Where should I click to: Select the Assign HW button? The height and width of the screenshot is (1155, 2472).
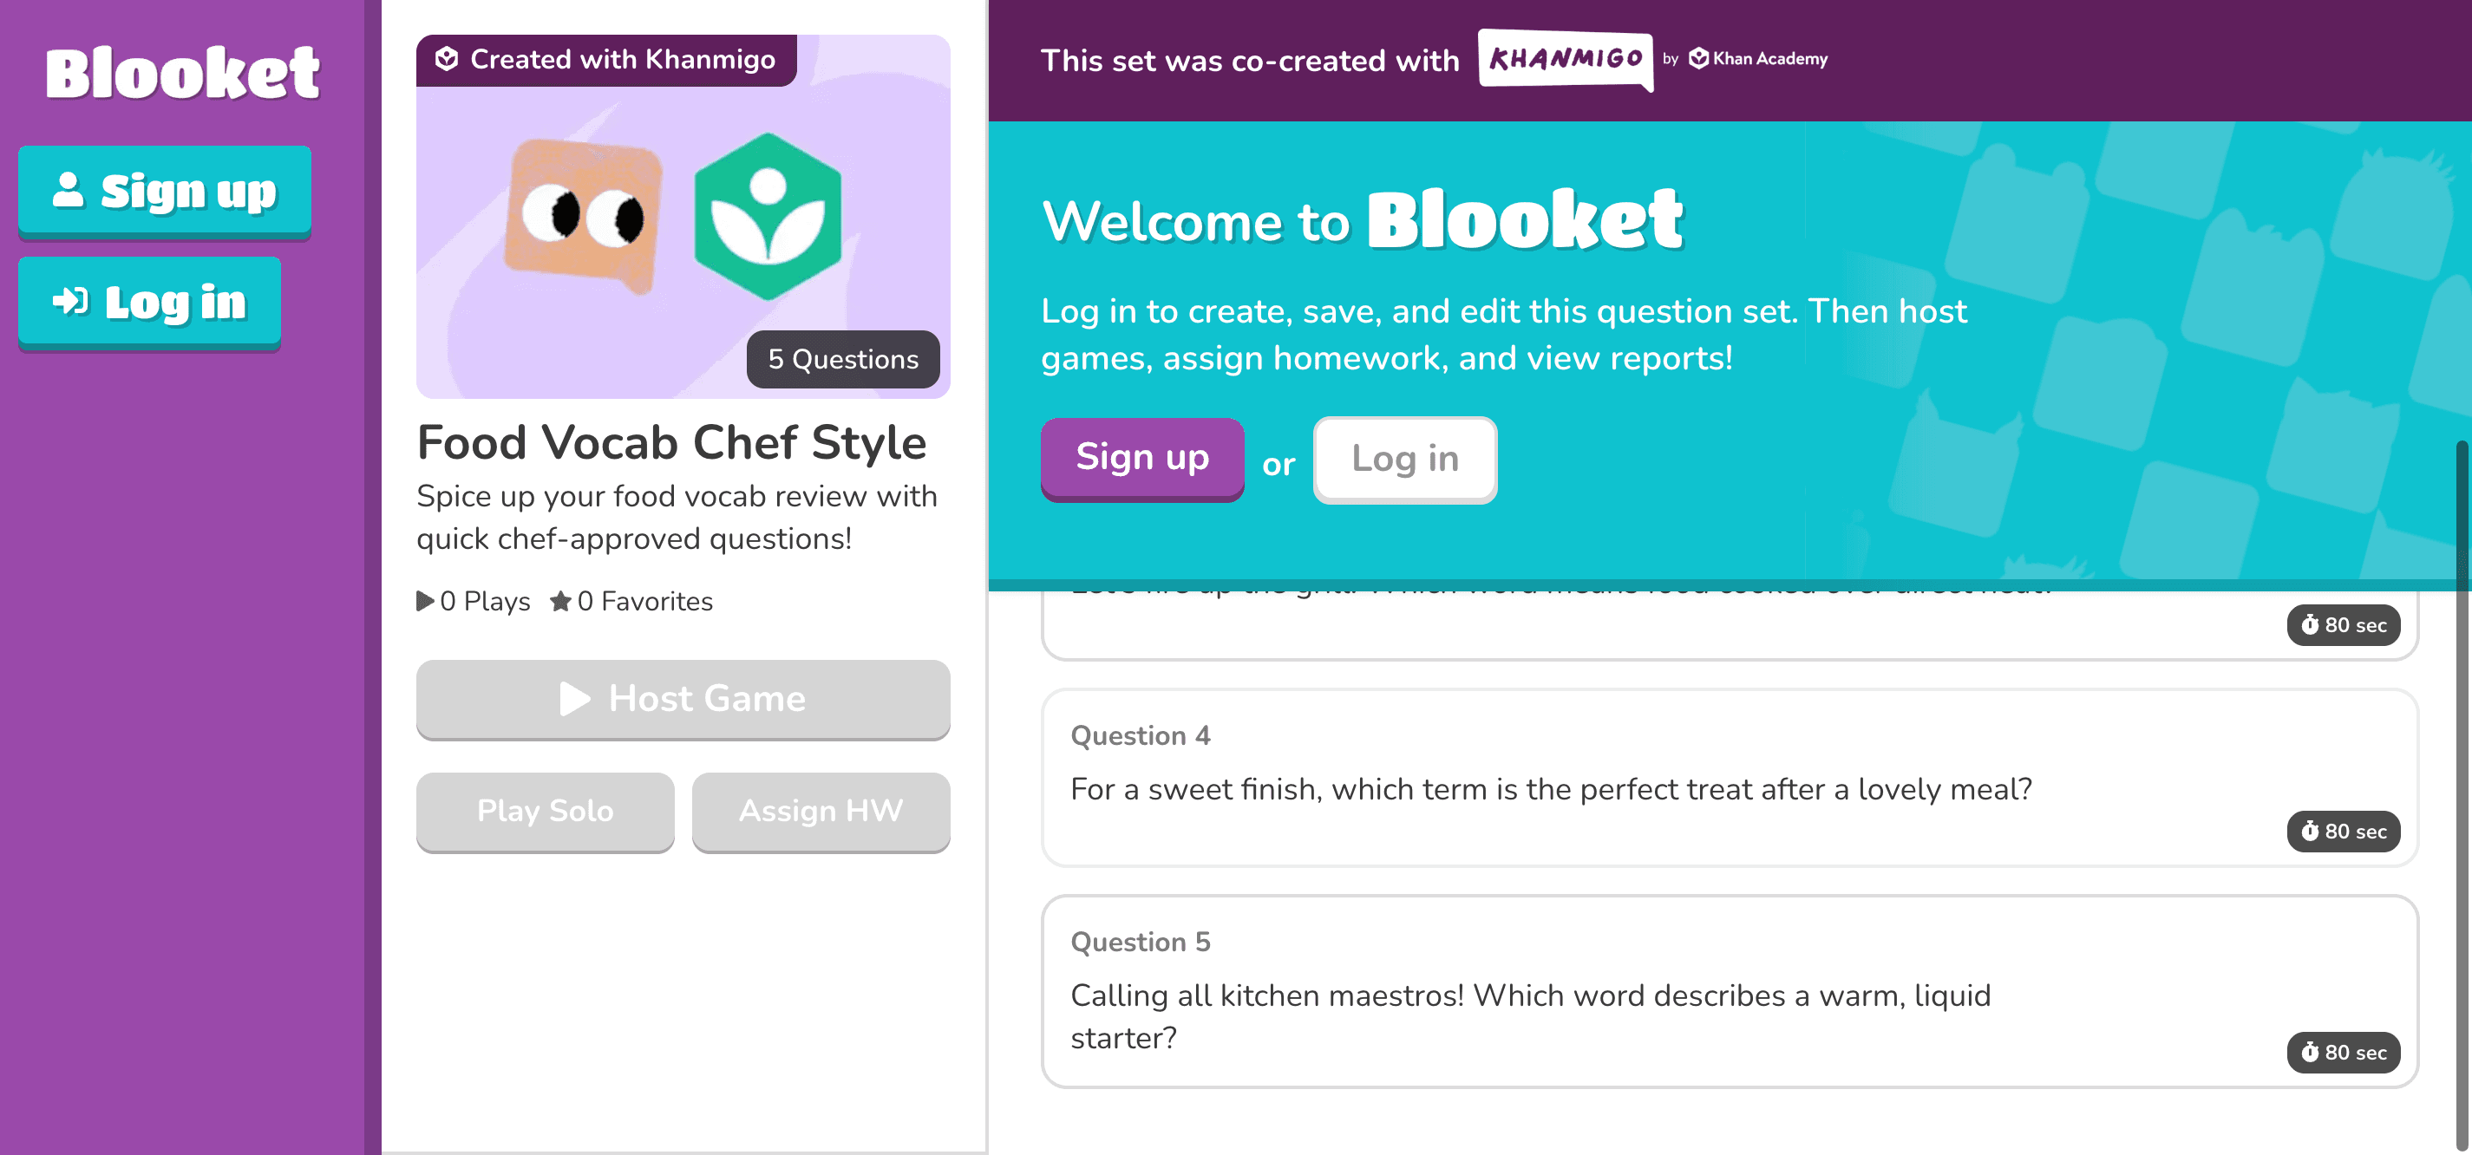821,811
